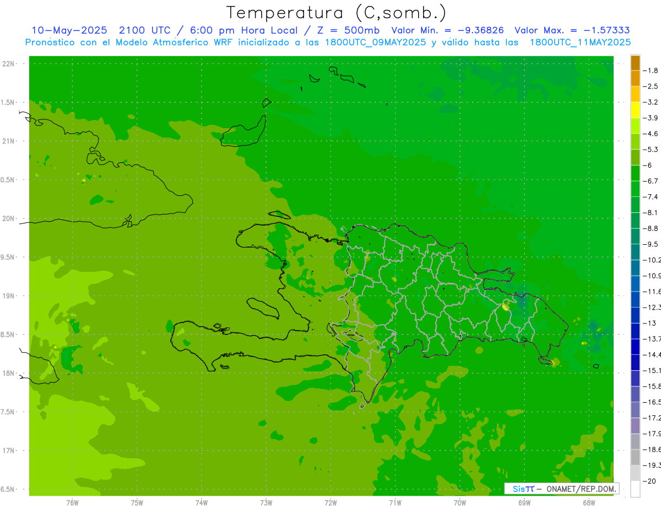Viewport: 661px width, 510px height.
Task: Click the '-20' legend label
Action: click(649, 481)
